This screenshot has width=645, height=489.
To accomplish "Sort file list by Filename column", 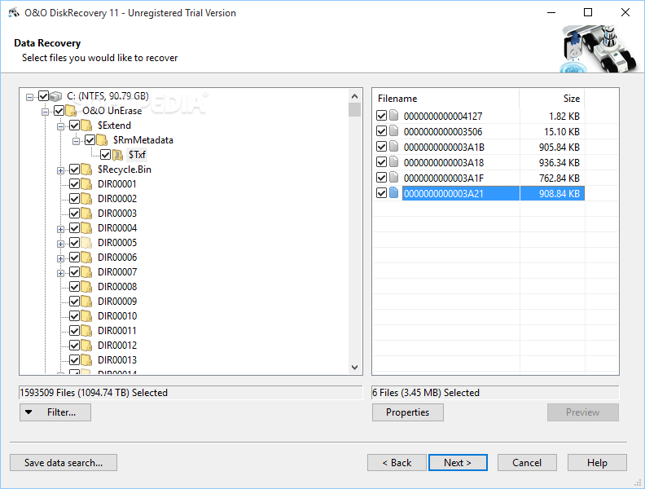I will 446,99.
